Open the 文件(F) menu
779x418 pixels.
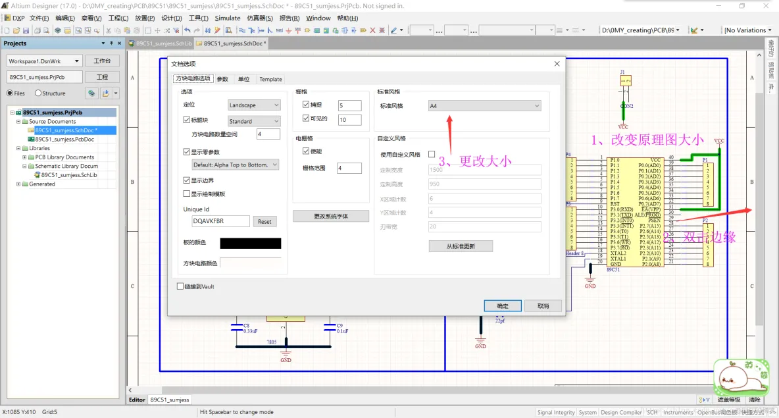coord(39,18)
